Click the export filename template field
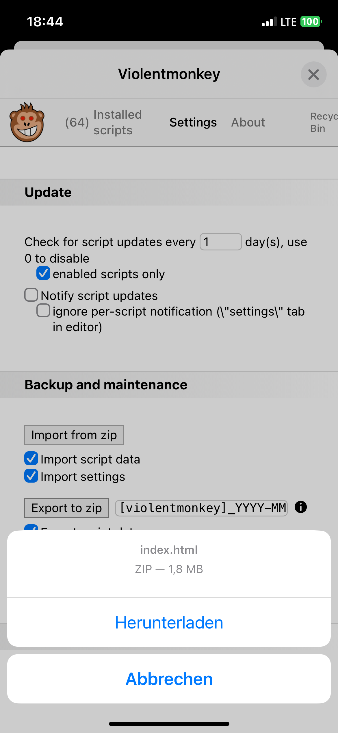This screenshot has width=338, height=733. pyautogui.click(x=201, y=508)
